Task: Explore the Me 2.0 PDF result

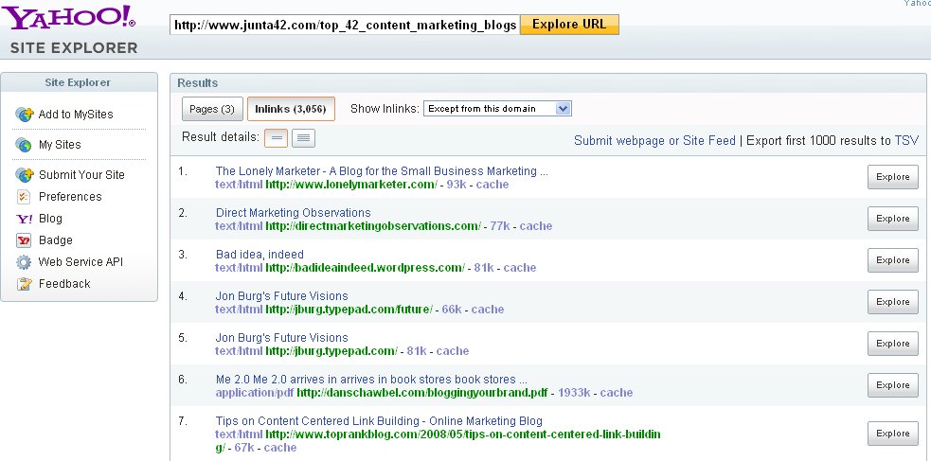Action: [893, 385]
